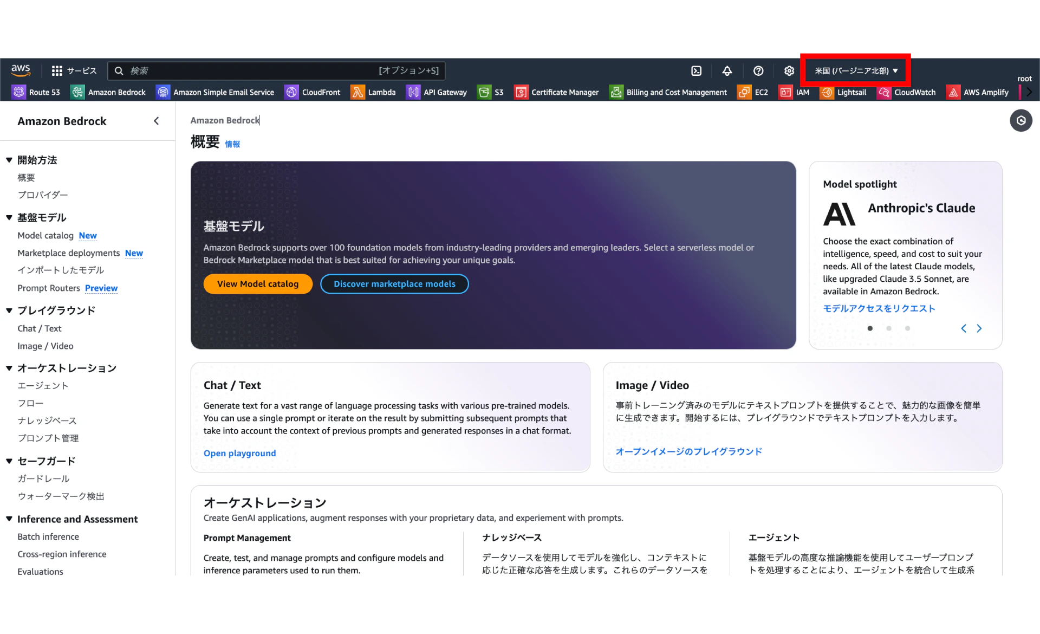Collapse the セーフガード section
1040x634 pixels.
tap(9, 461)
